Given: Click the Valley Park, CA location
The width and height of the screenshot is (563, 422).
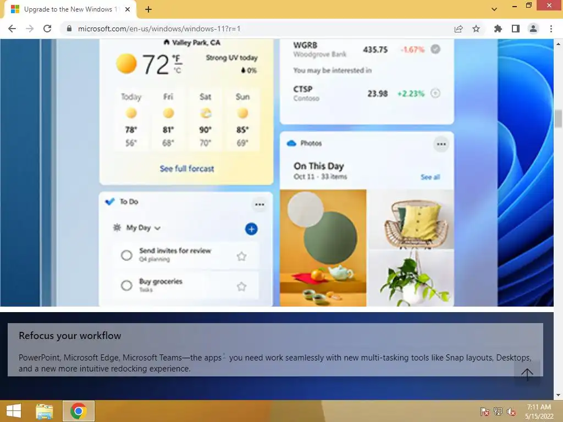Looking at the screenshot, I should coord(192,43).
